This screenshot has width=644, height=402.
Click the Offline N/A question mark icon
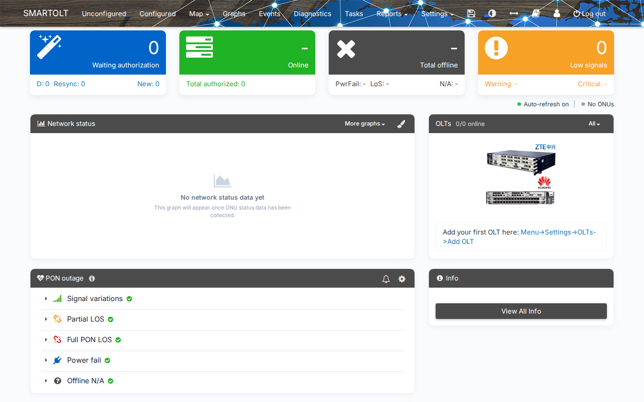[58, 381]
